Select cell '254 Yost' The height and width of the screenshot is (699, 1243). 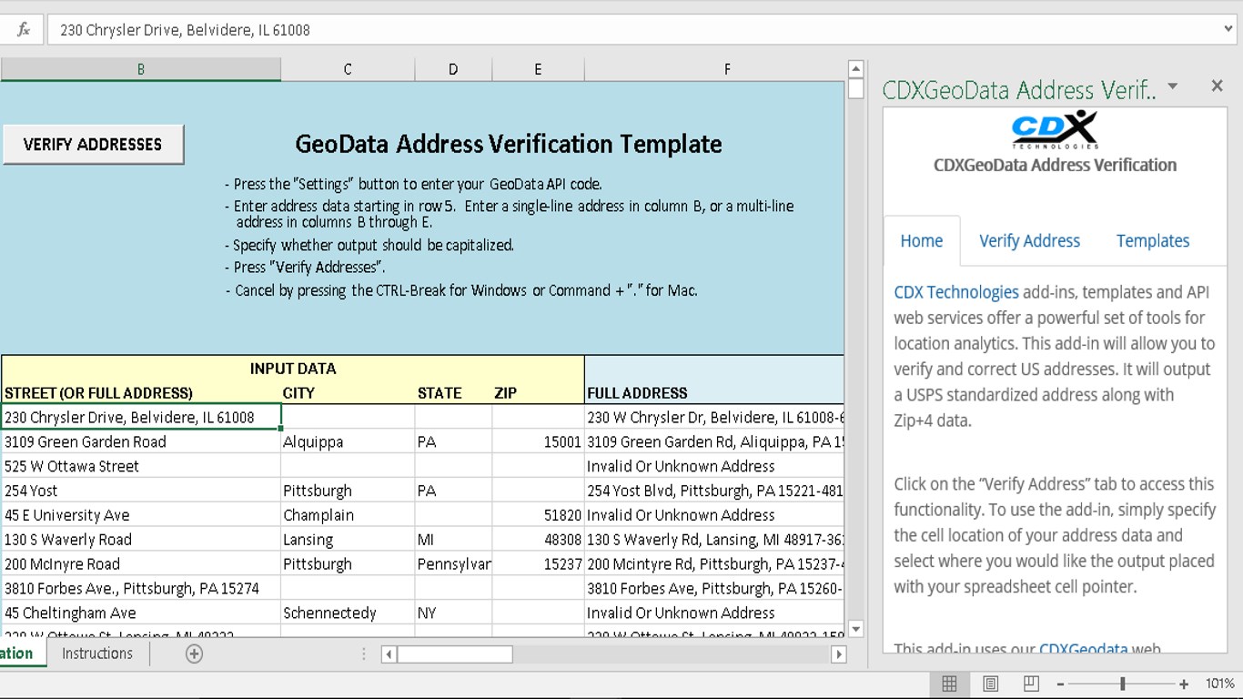pos(141,491)
